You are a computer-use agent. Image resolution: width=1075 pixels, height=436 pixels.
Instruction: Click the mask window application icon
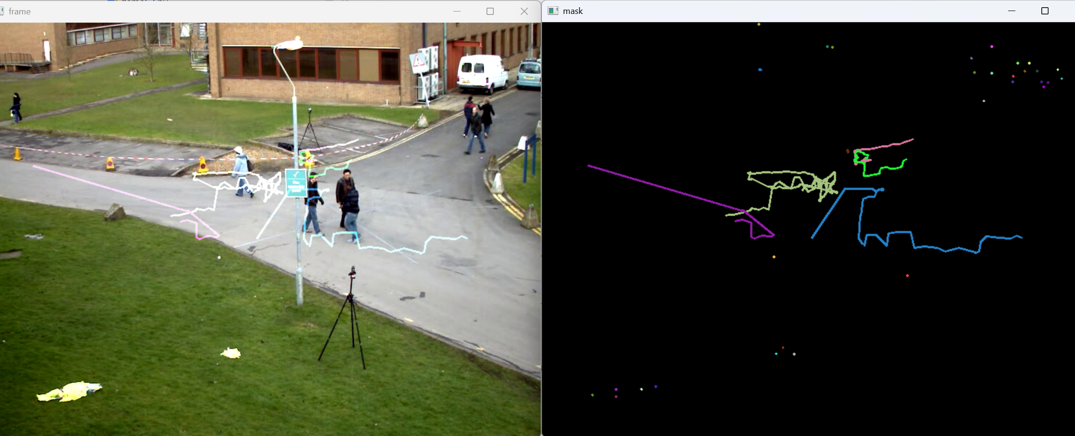point(553,11)
